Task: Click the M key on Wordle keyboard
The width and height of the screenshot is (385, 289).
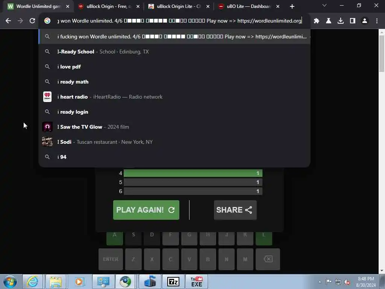Action: pos(245,259)
